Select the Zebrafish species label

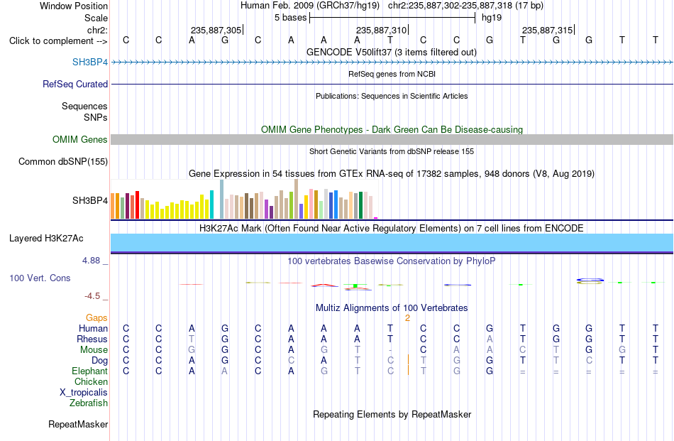click(x=89, y=403)
